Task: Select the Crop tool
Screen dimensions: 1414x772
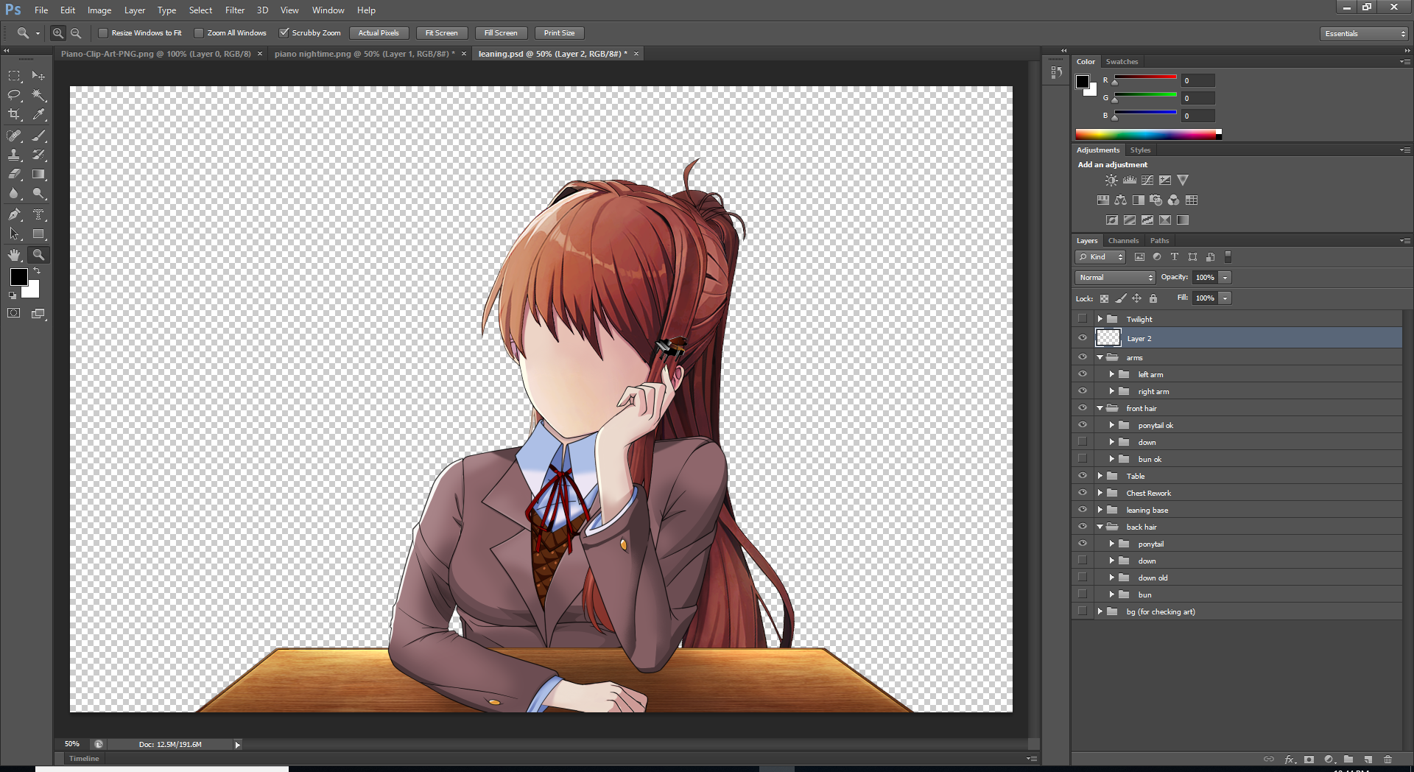Action: (x=14, y=114)
